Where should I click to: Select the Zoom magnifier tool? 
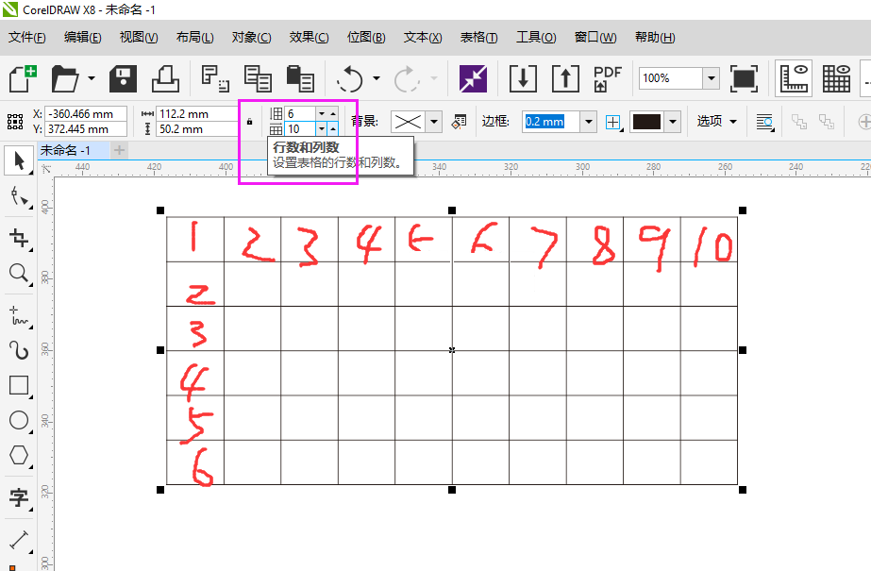click(19, 274)
